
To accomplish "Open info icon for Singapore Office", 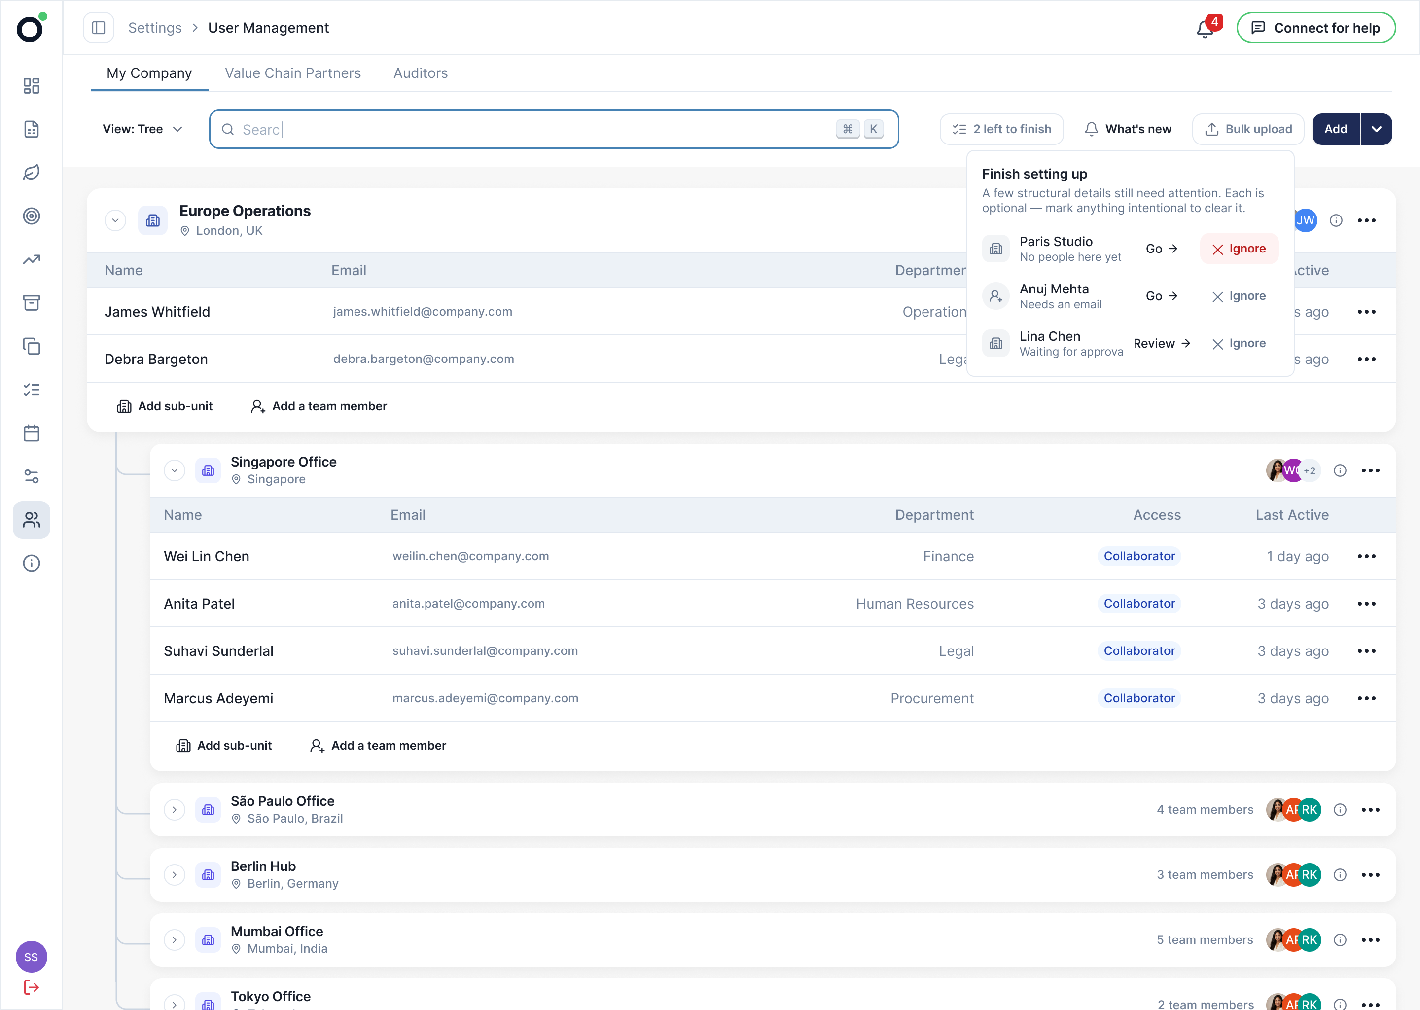I will point(1340,471).
